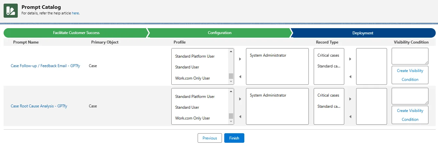Viewport: 438px width, 147px height.
Task: Move record type right for Case Root Cause row
Action: tap(350, 99)
